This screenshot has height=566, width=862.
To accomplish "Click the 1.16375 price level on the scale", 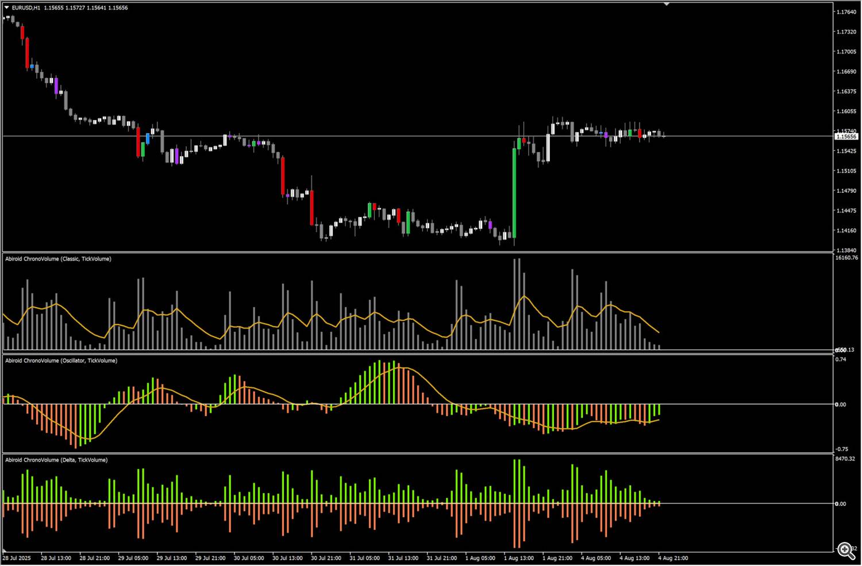I will pos(846,91).
